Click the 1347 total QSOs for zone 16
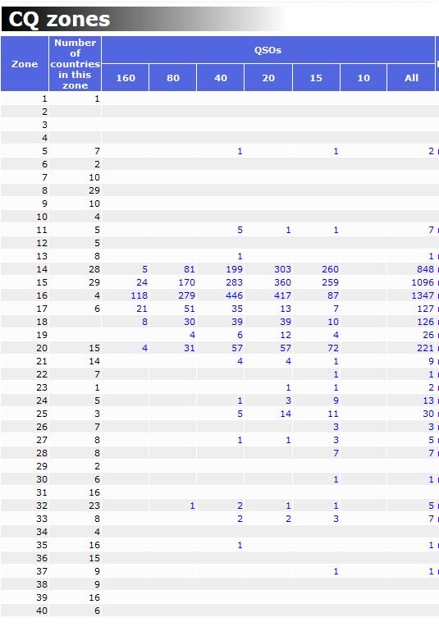This screenshot has height=627, width=439. tap(423, 295)
